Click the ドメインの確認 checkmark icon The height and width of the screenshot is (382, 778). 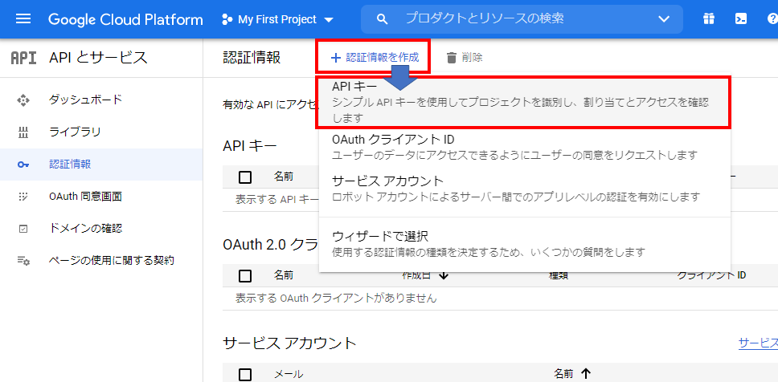[x=23, y=228]
